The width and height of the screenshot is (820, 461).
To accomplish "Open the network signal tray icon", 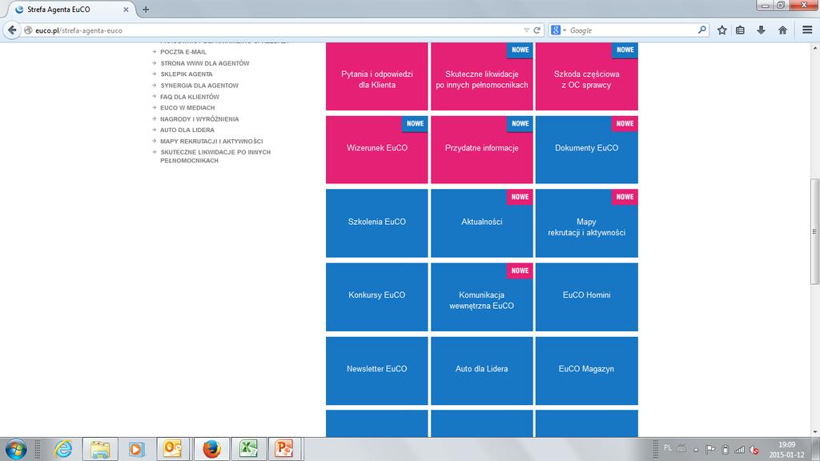I will pyautogui.click(x=739, y=450).
